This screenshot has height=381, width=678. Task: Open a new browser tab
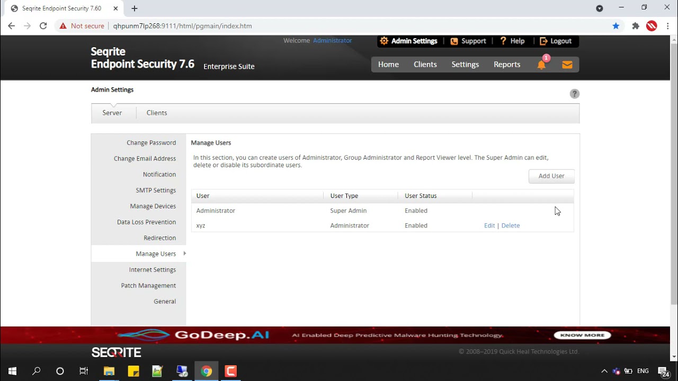[x=135, y=8]
